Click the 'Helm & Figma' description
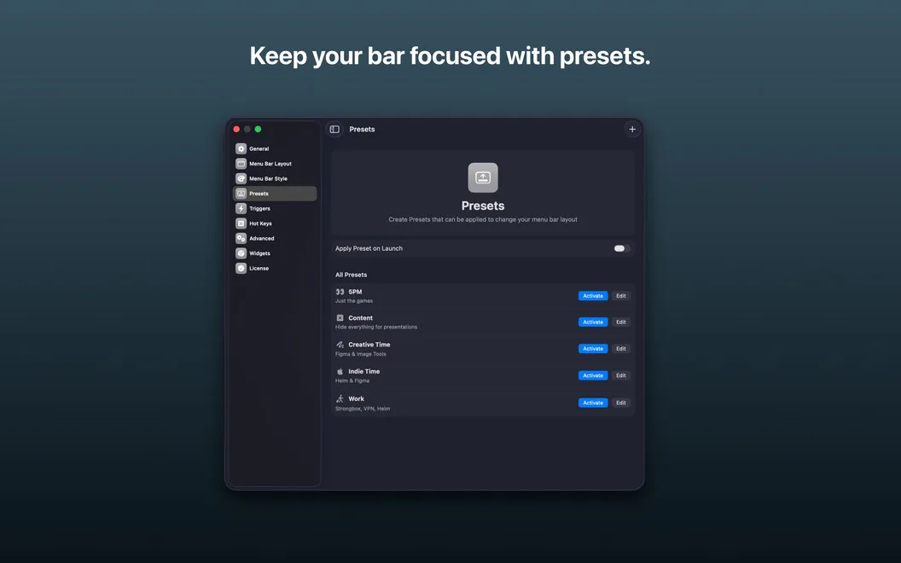901x563 pixels. pyautogui.click(x=352, y=381)
